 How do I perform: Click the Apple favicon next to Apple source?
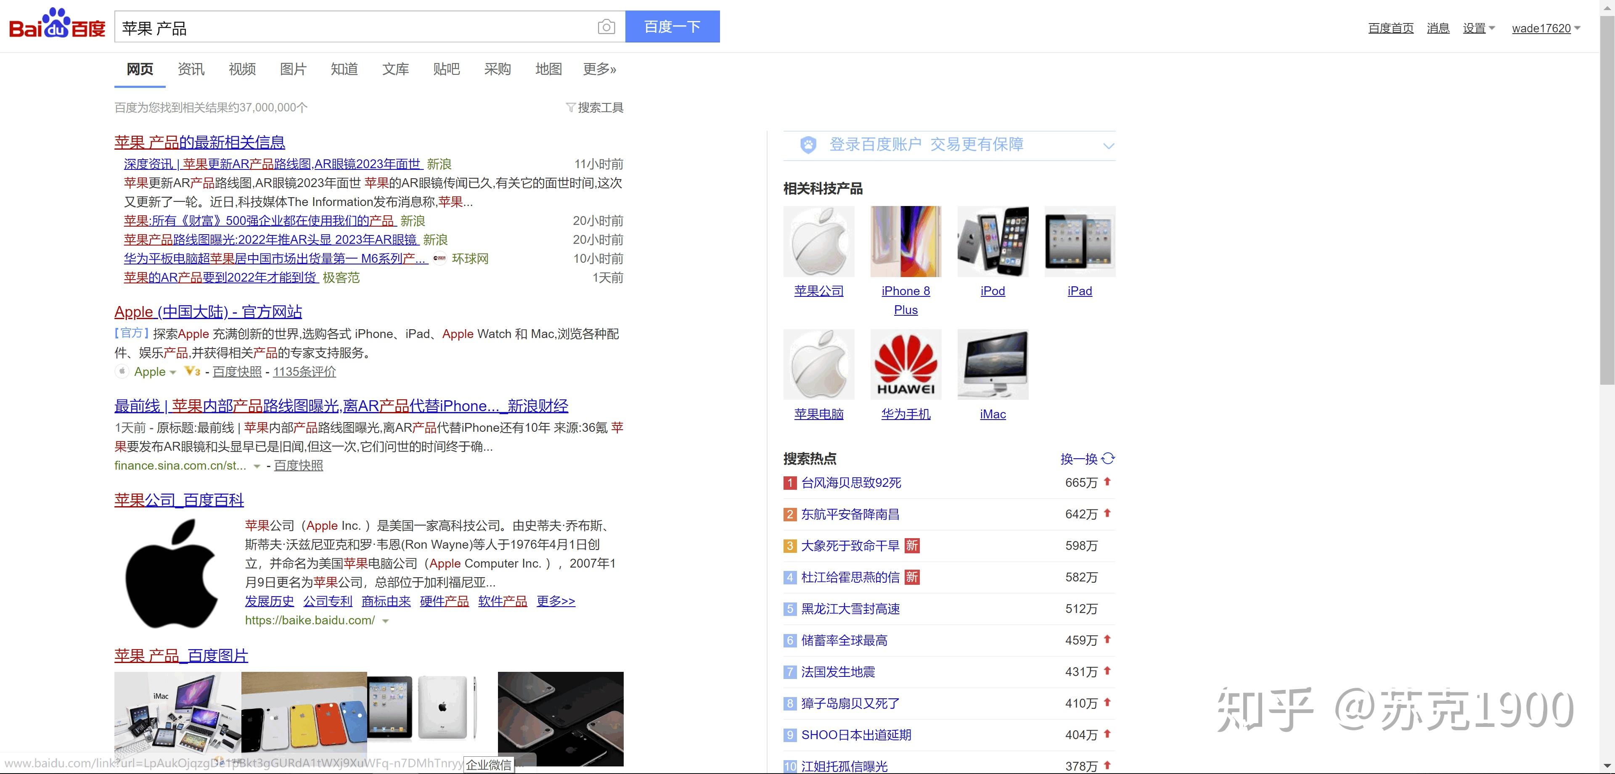[x=122, y=371]
